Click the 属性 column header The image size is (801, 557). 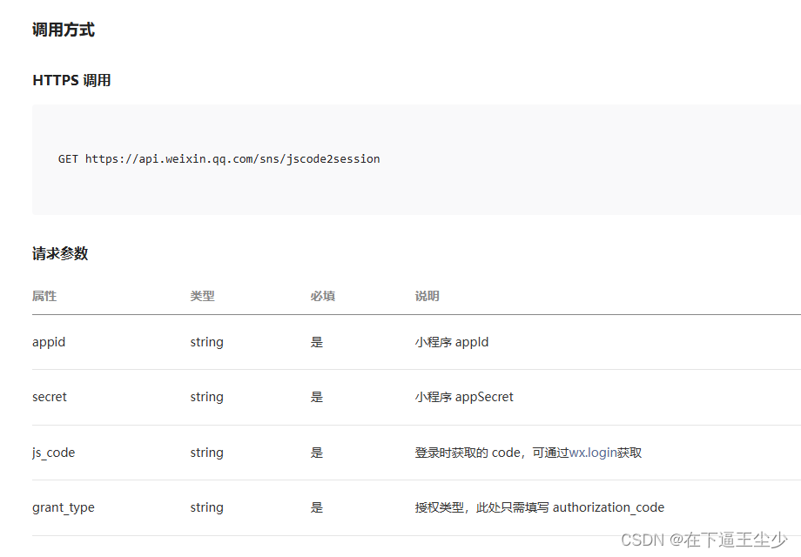[x=44, y=296]
